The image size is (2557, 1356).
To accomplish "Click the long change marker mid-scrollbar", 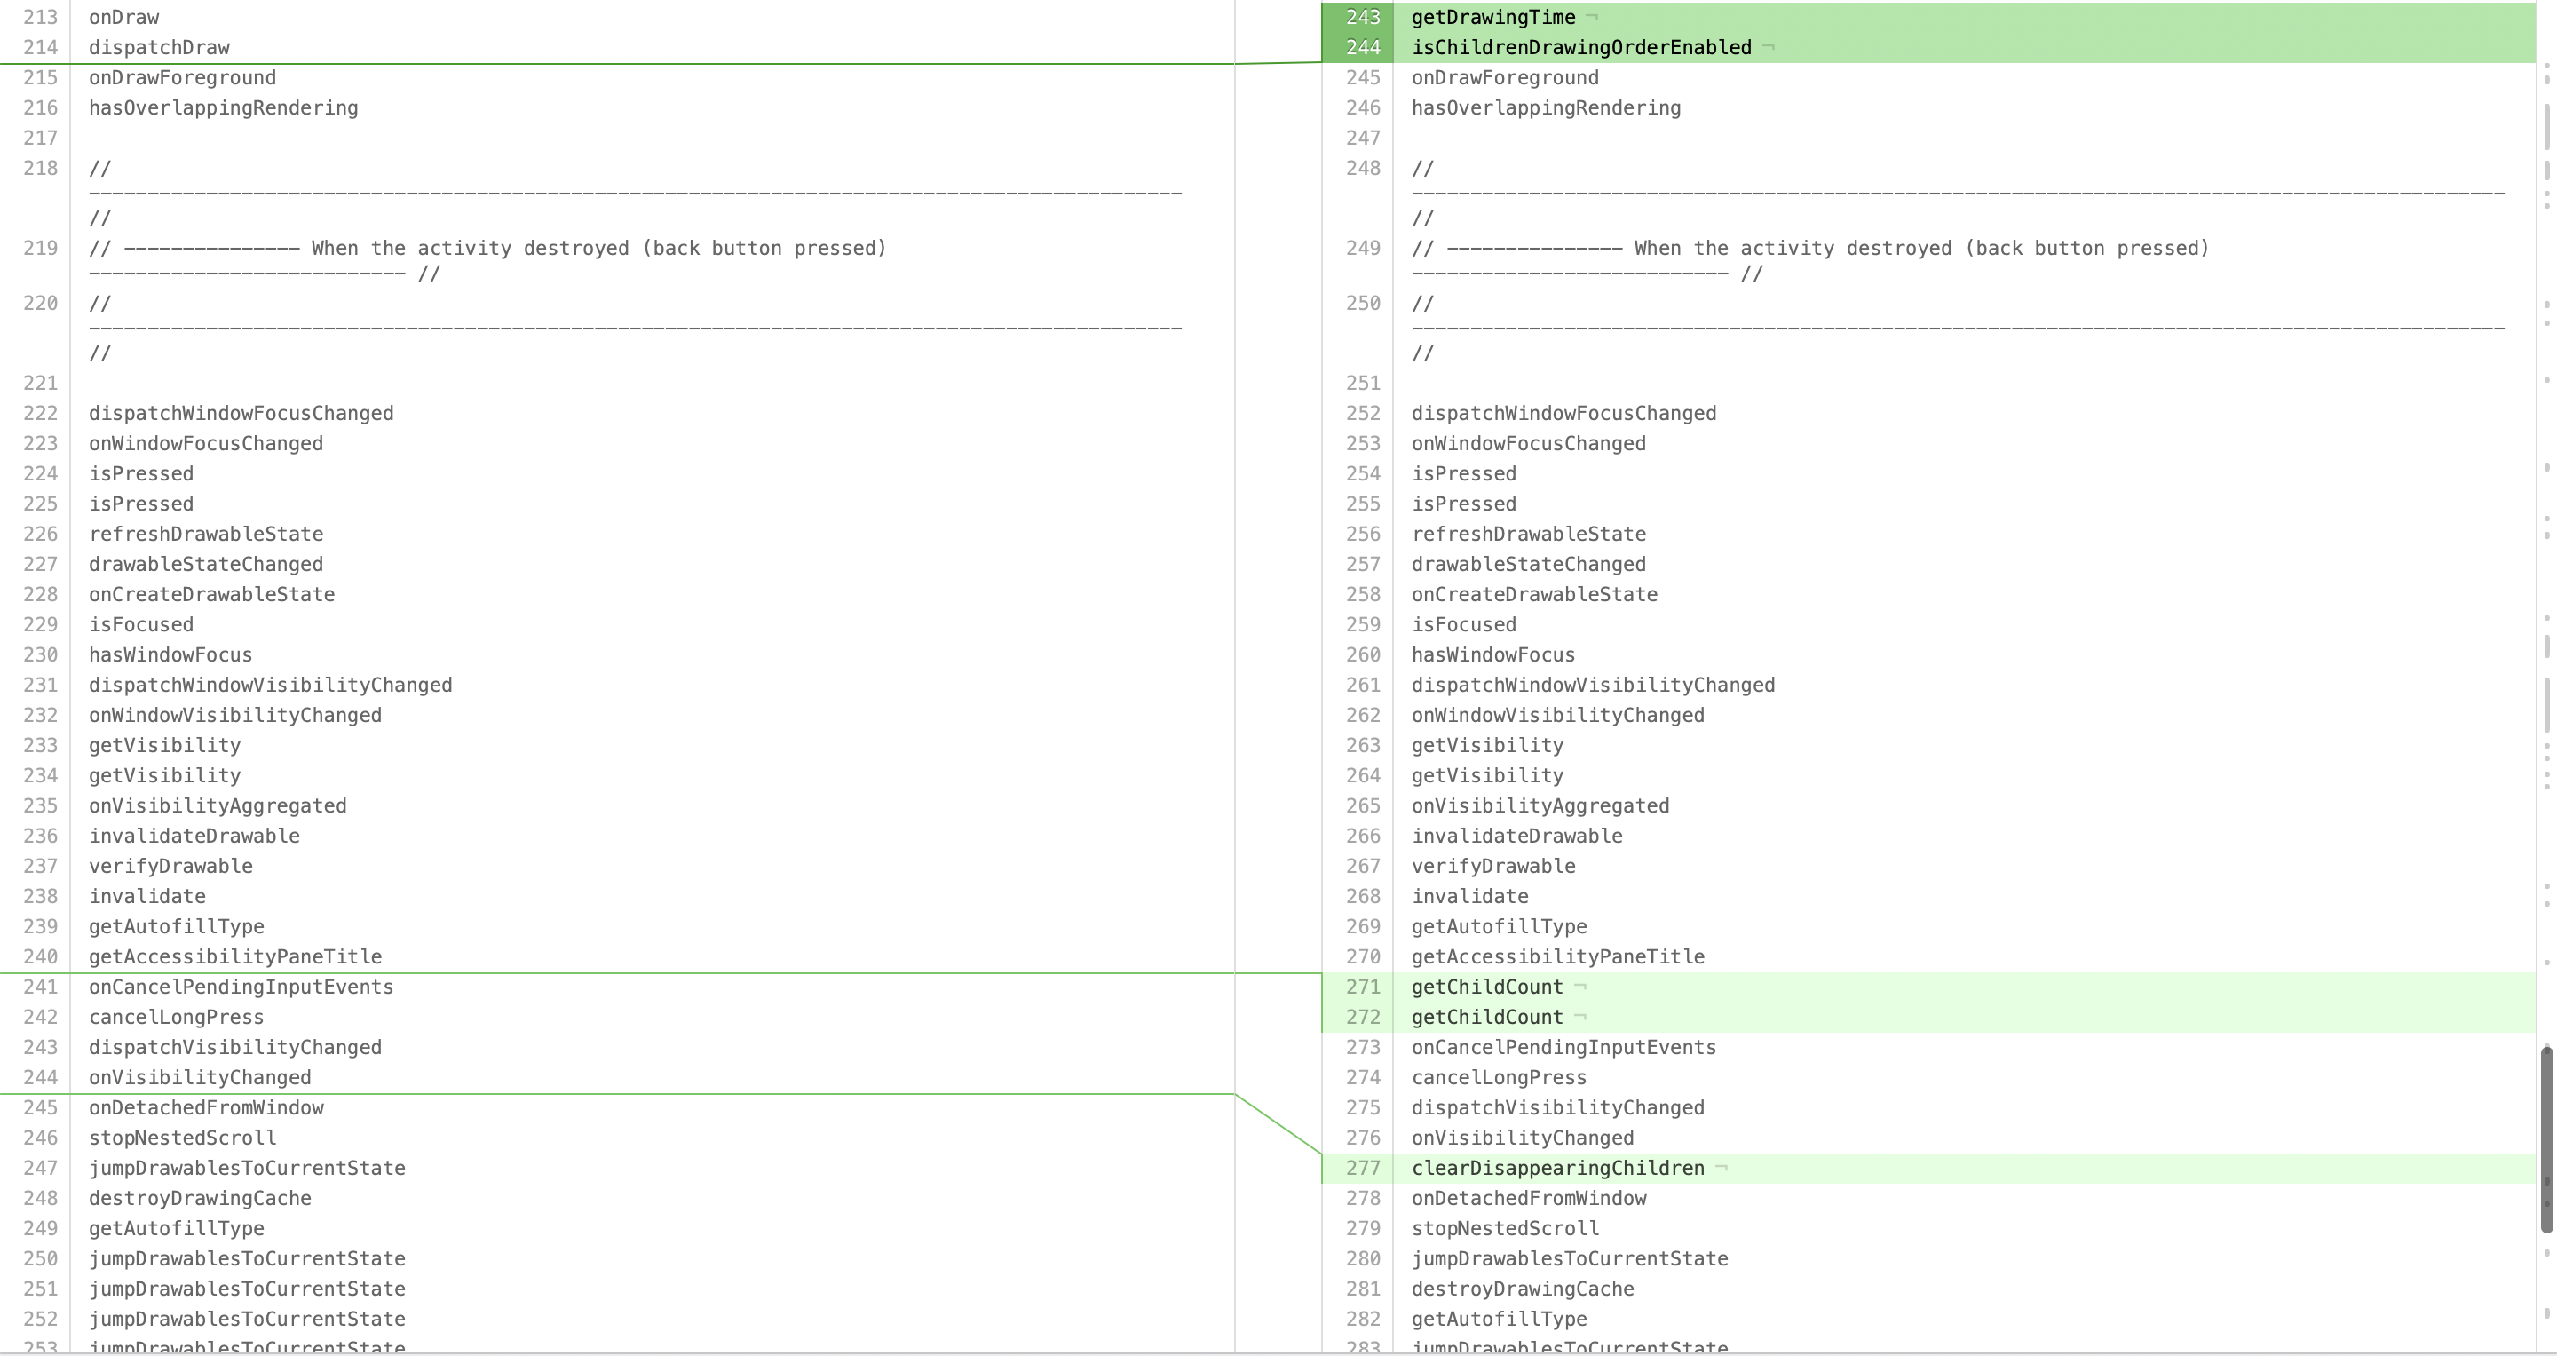I will point(2547,705).
